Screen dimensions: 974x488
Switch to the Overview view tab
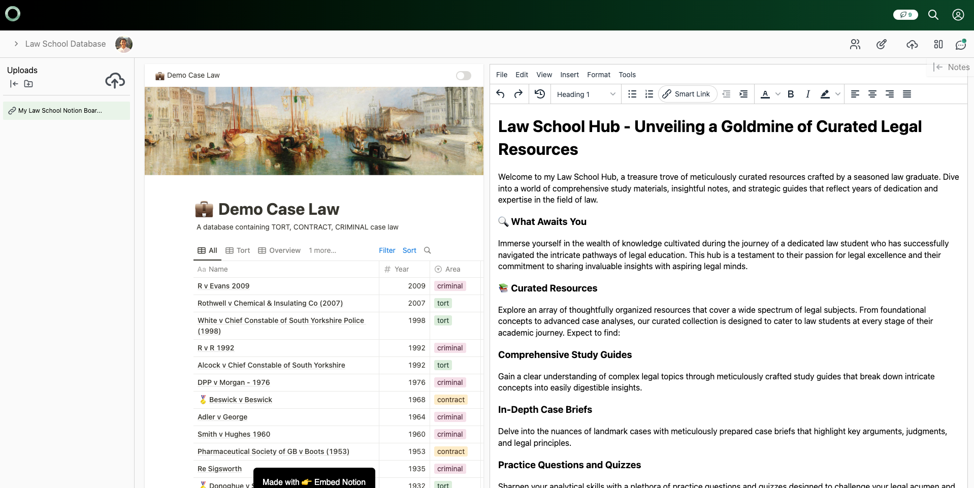click(279, 250)
